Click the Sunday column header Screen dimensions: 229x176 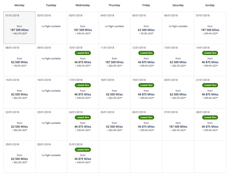tap(210, 5)
